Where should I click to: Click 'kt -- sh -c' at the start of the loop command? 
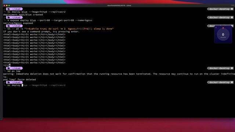[x=15, y=29]
